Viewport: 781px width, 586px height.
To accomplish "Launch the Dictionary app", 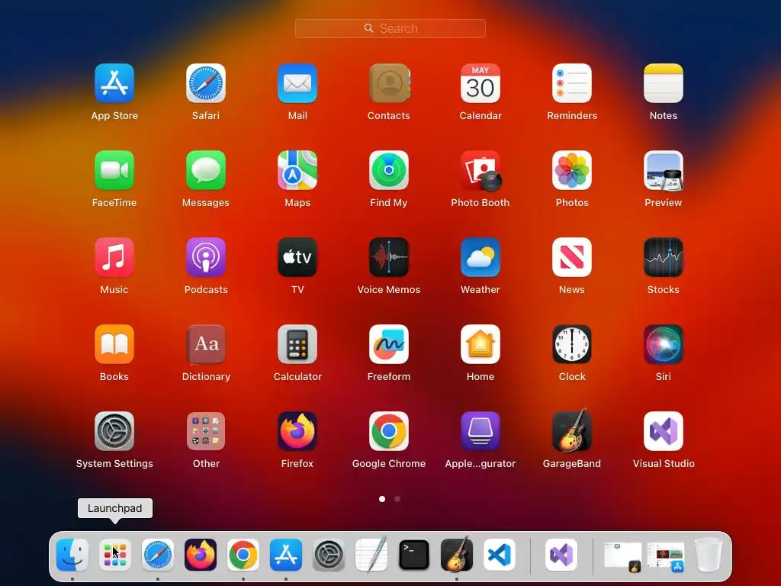I will click(x=206, y=344).
